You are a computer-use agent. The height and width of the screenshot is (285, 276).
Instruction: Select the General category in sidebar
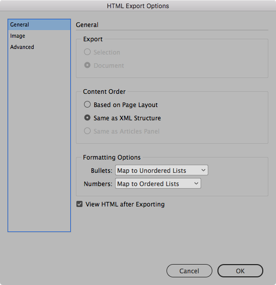click(x=39, y=24)
